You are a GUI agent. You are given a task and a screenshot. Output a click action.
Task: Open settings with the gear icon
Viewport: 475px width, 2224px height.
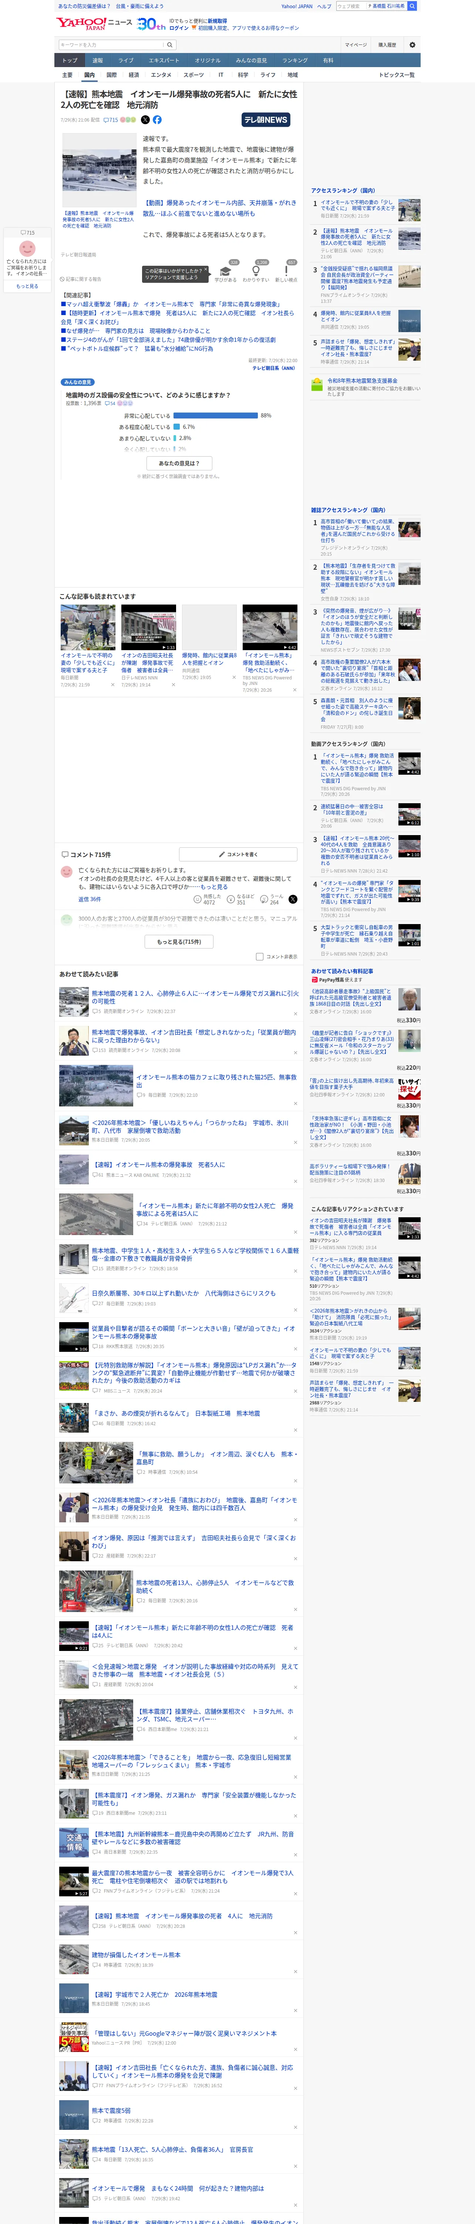412,45
